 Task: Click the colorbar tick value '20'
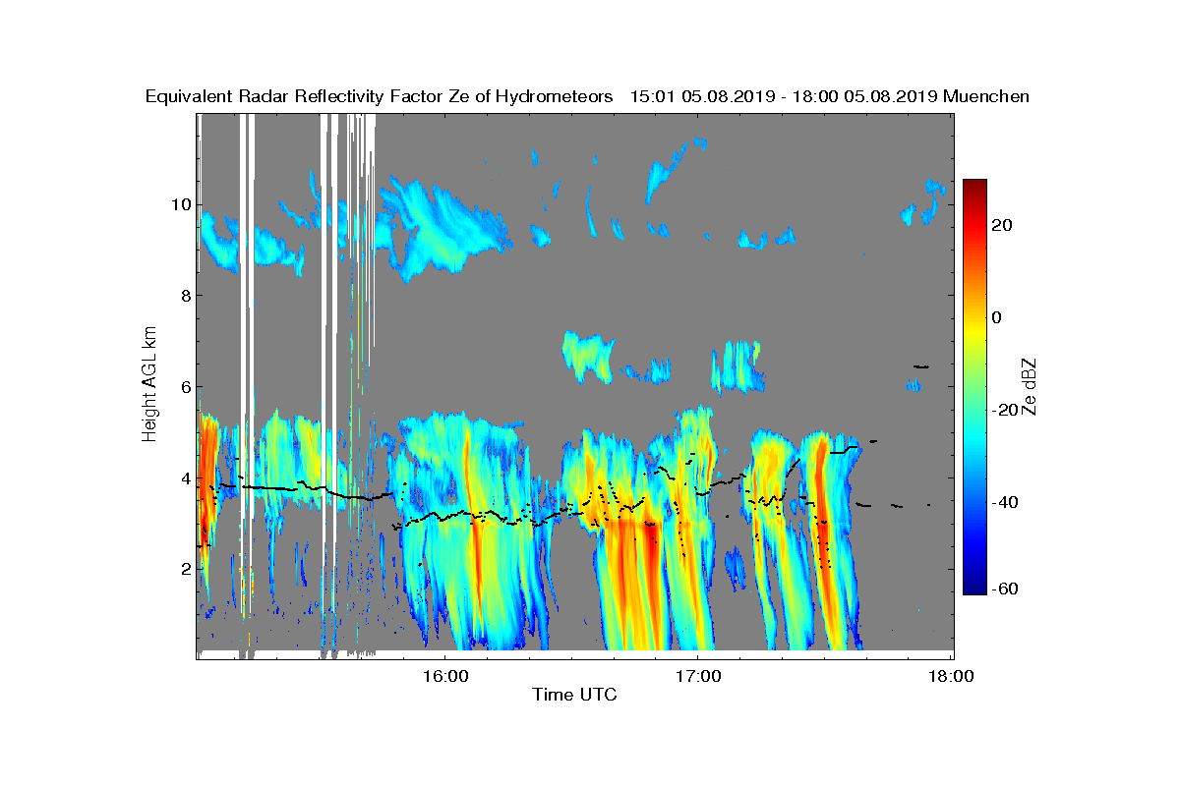point(1003,225)
